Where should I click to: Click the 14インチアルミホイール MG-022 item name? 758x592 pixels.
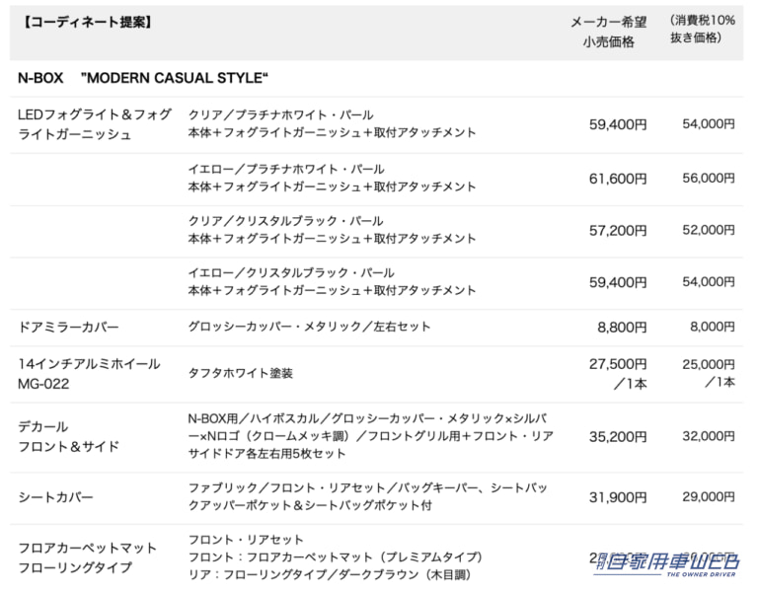(x=89, y=374)
